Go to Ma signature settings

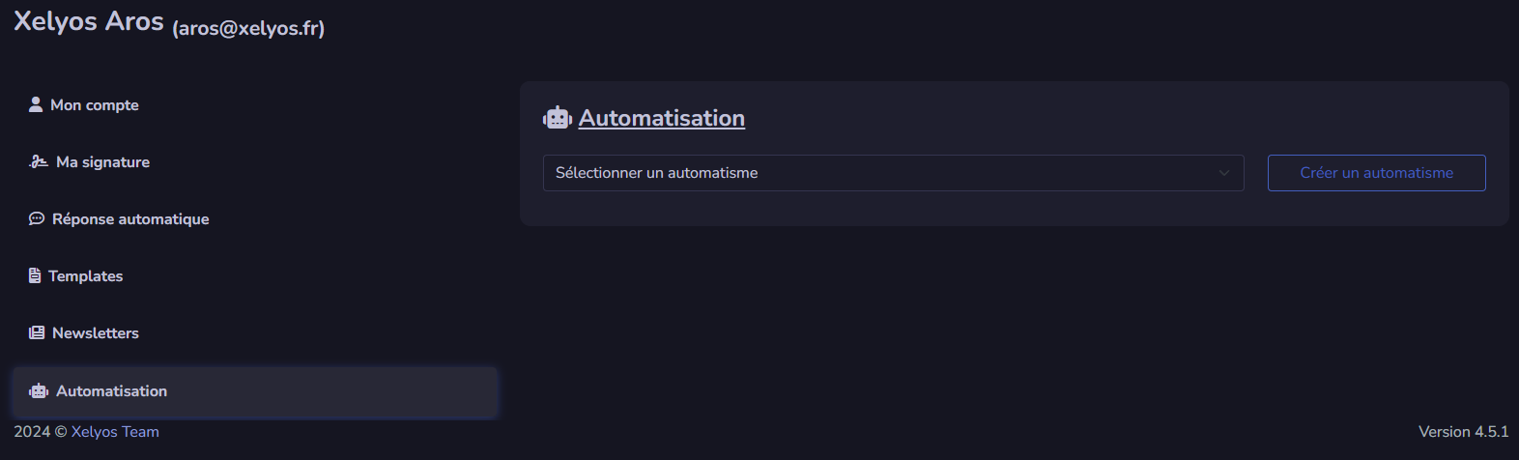point(102,161)
